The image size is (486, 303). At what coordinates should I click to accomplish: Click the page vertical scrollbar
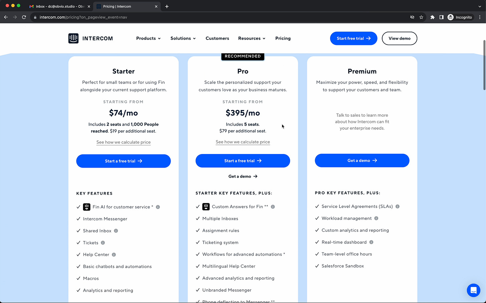click(484, 65)
